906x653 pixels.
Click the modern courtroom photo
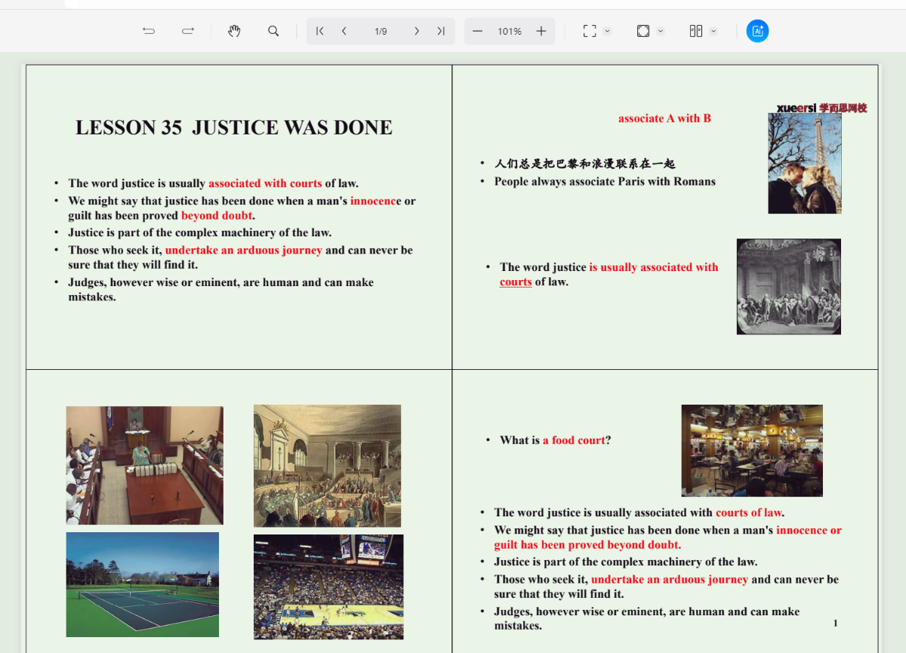144,465
